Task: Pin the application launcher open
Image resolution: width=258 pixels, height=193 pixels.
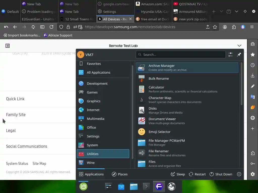Action: pos(239,55)
